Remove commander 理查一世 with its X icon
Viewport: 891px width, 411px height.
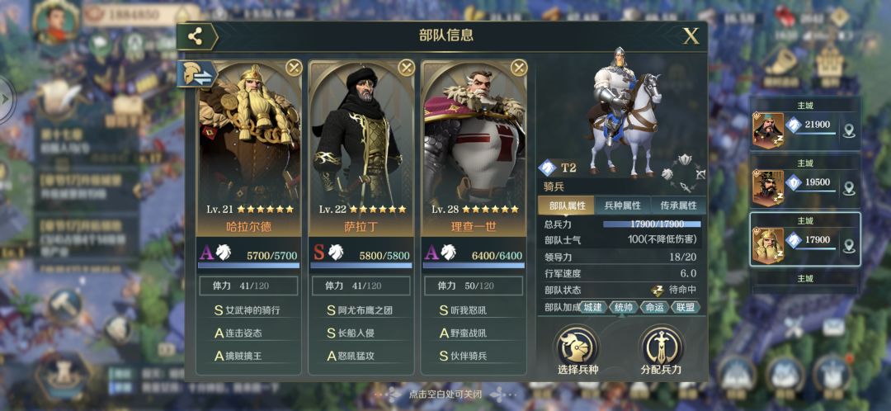tap(519, 68)
